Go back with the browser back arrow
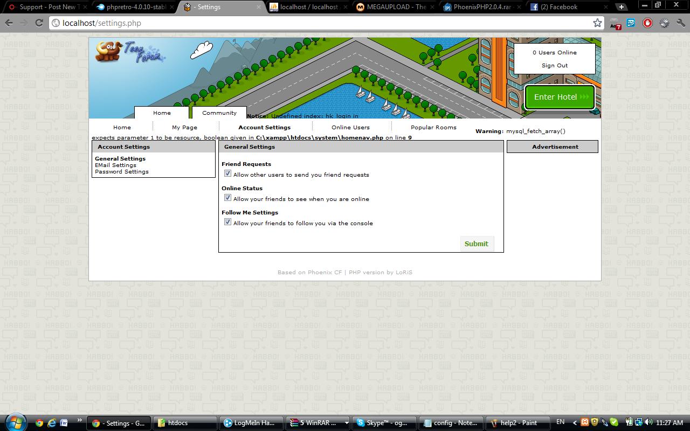Screen dimensions: 690x431 (9, 23)
